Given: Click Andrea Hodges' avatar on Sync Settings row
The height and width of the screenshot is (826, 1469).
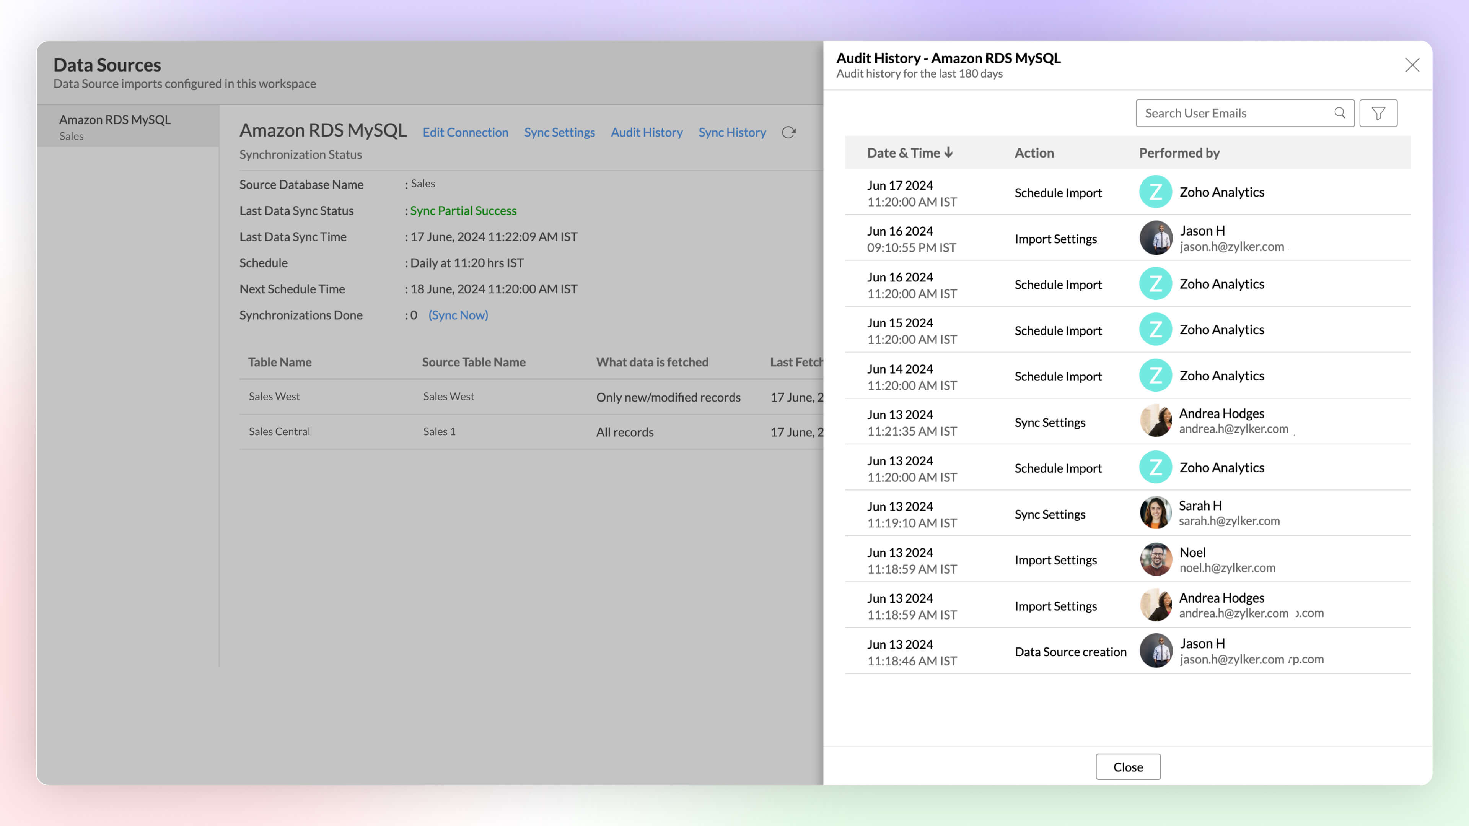Looking at the screenshot, I should pyautogui.click(x=1155, y=421).
